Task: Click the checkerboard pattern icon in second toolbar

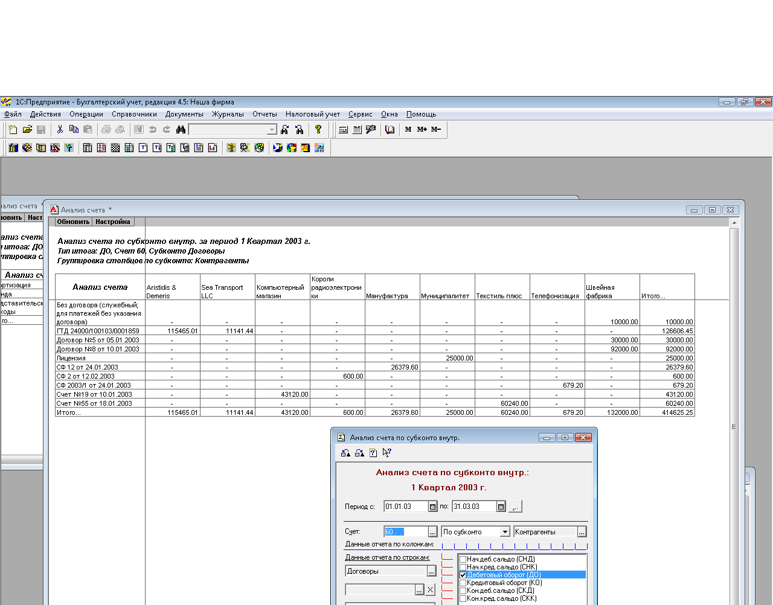Action: (x=115, y=147)
